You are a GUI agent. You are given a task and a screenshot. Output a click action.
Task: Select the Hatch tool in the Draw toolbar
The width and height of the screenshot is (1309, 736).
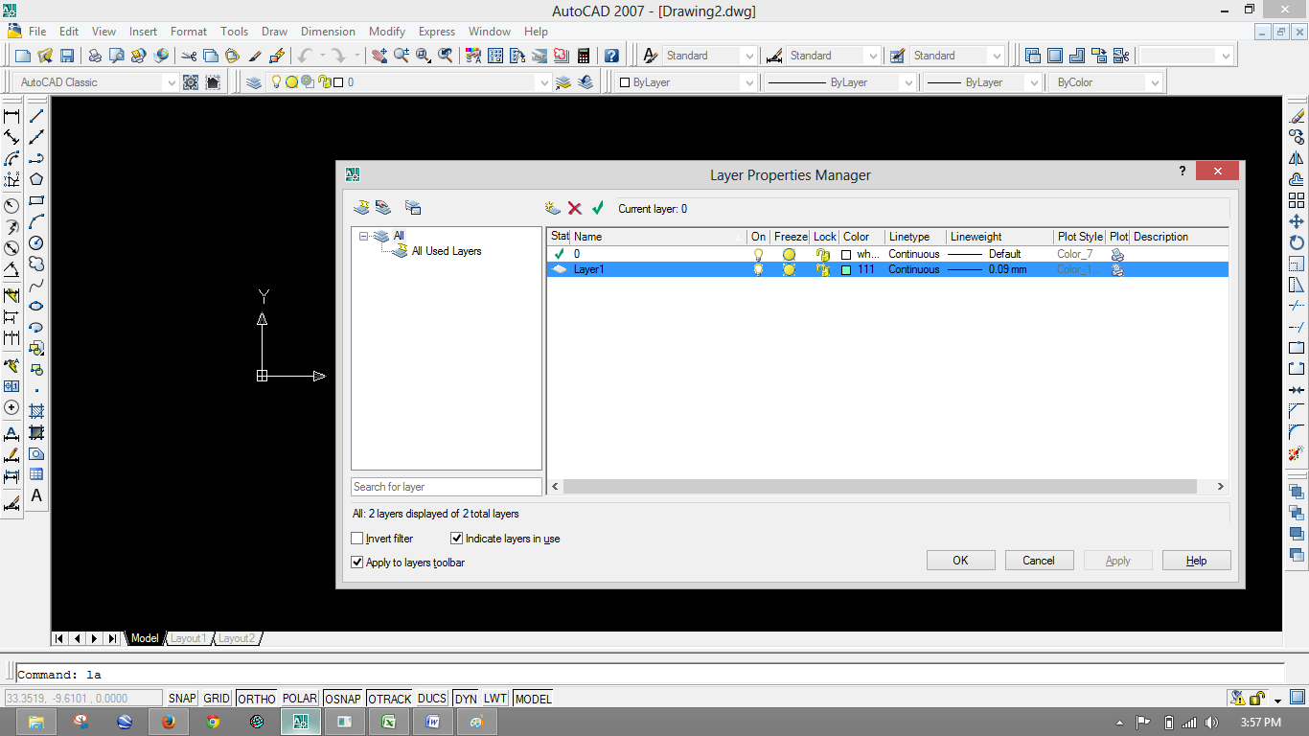[36, 411]
